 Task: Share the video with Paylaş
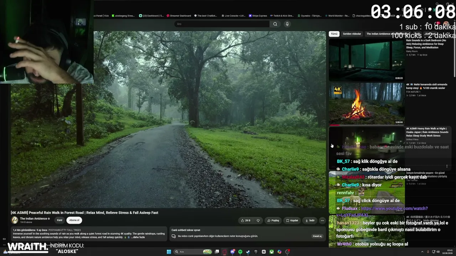tap(273, 220)
